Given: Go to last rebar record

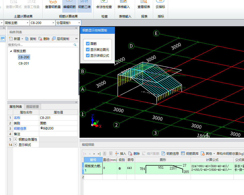Looking at the screenshot, I should [99, 154].
